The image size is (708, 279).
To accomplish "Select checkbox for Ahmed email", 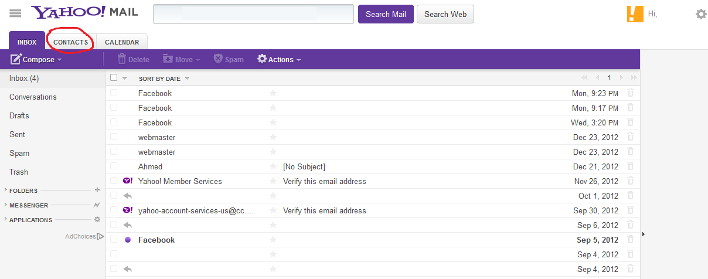I will [114, 166].
